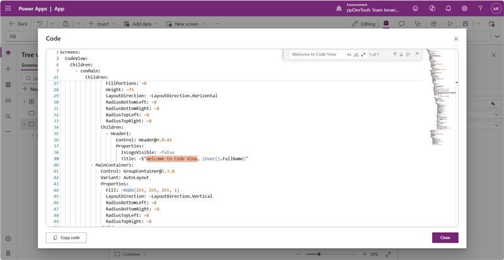504x260 pixels.
Task: Open the Comments icon in the command bar
Action: [x=402, y=24]
